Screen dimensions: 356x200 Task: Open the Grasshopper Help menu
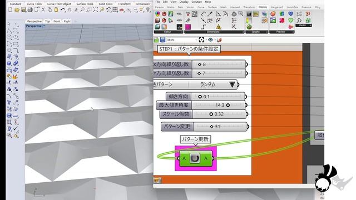tap(208, 2)
